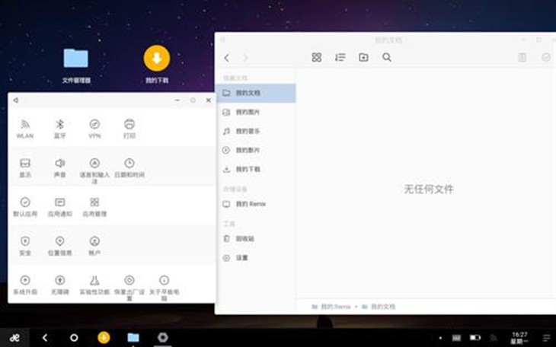Select My Downloads (我的下载) in sidebar
Image resolution: width=556 pixels, height=347 pixels.
coord(255,170)
